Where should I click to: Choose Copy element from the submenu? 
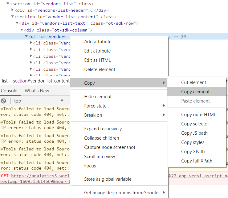click(x=195, y=92)
